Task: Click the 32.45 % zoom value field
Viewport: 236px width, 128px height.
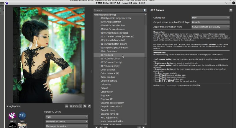Action: tap(74, 106)
